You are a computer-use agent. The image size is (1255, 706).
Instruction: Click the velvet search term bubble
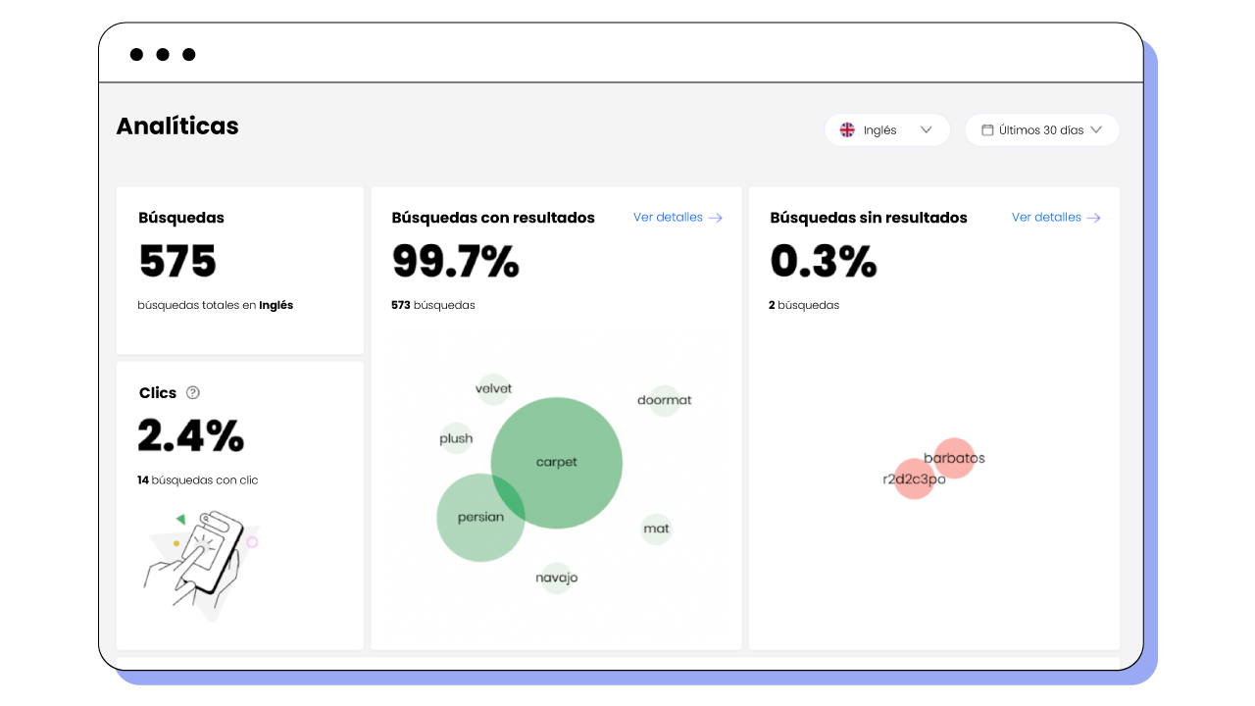click(x=493, y=389)
